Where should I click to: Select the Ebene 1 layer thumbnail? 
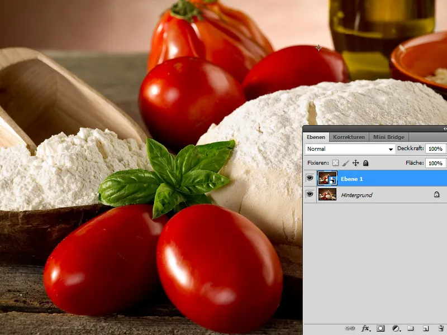tap(327, 179)
